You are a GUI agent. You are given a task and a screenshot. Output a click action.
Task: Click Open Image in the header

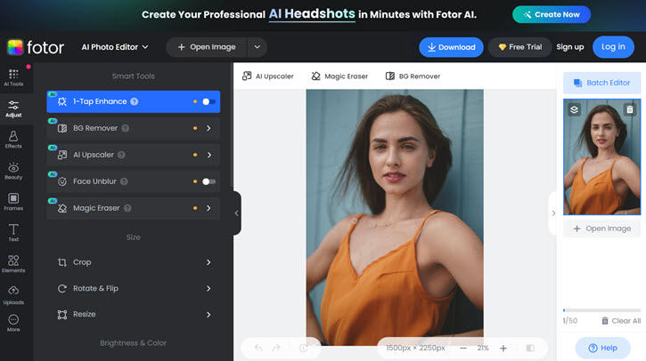(x=207, y=47)
